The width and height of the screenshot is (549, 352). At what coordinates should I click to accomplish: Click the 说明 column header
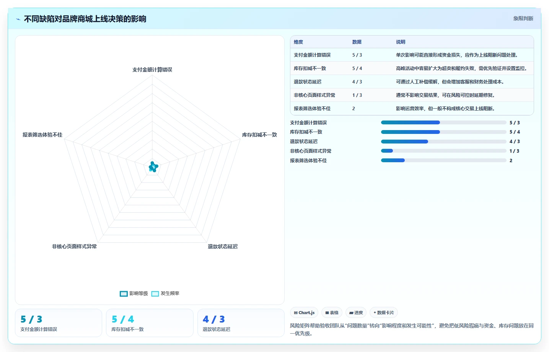pos(401,42)
